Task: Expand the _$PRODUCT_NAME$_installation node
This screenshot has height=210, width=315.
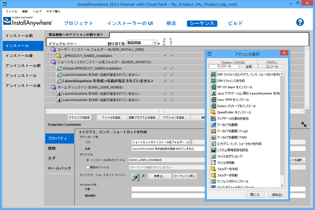Action: 53,56
